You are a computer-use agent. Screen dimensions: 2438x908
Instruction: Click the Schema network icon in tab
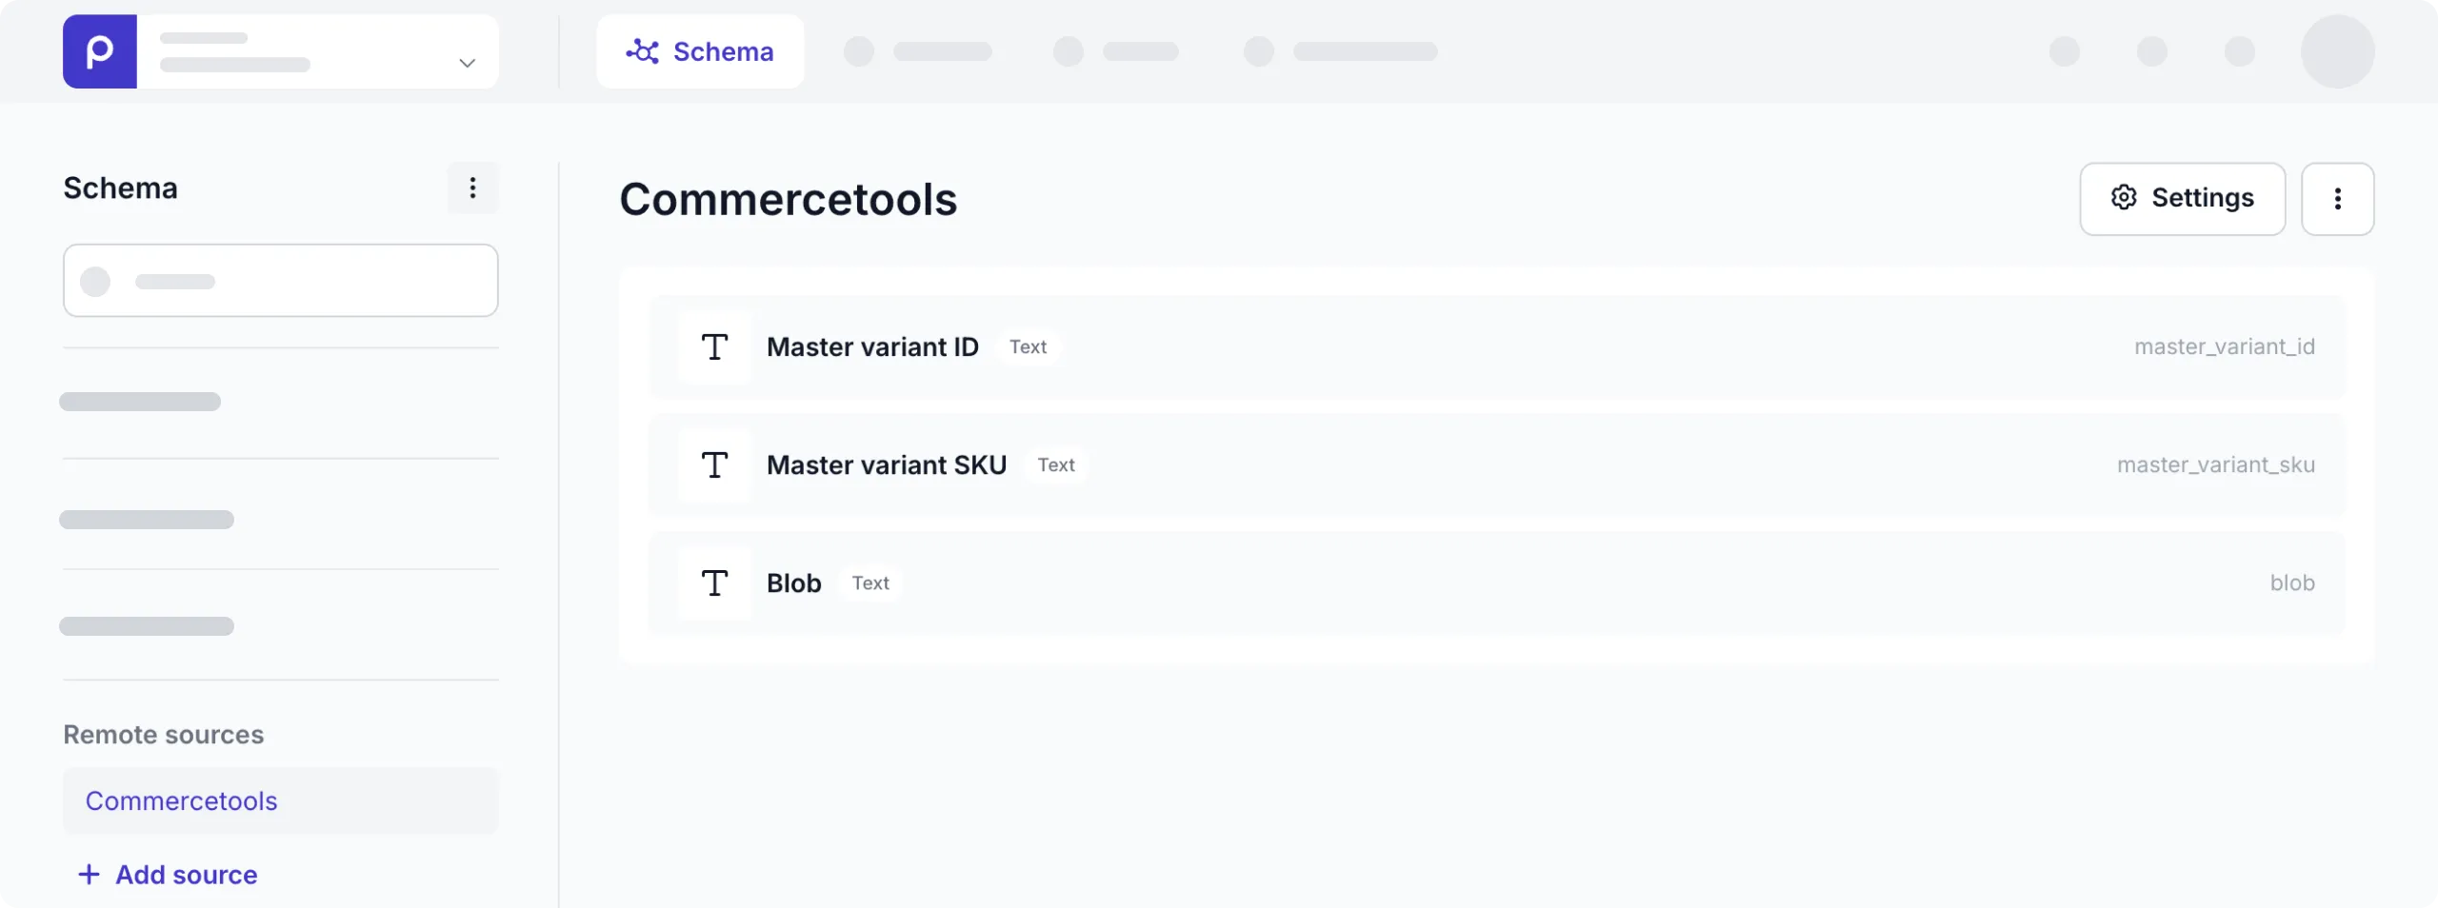coord(642,51)
